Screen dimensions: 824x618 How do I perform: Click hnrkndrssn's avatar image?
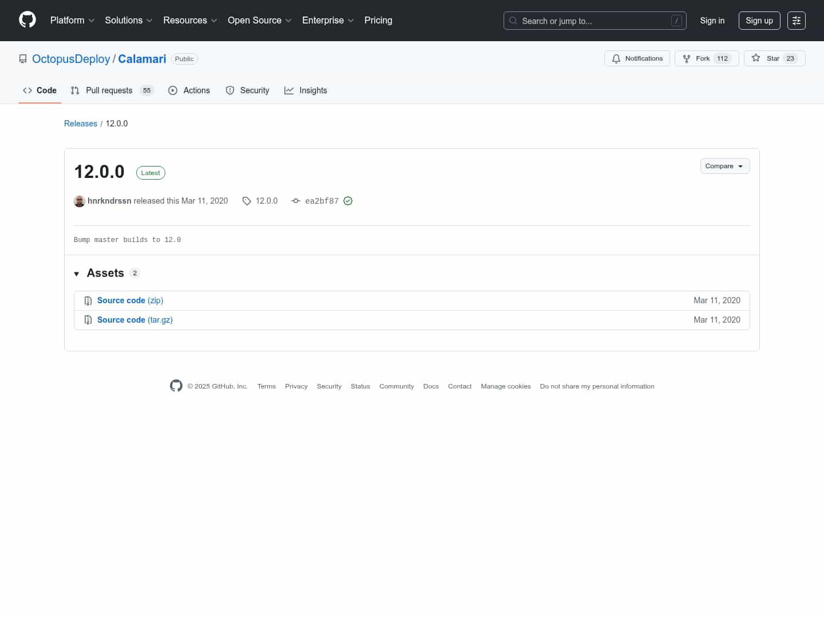(80, 201)
